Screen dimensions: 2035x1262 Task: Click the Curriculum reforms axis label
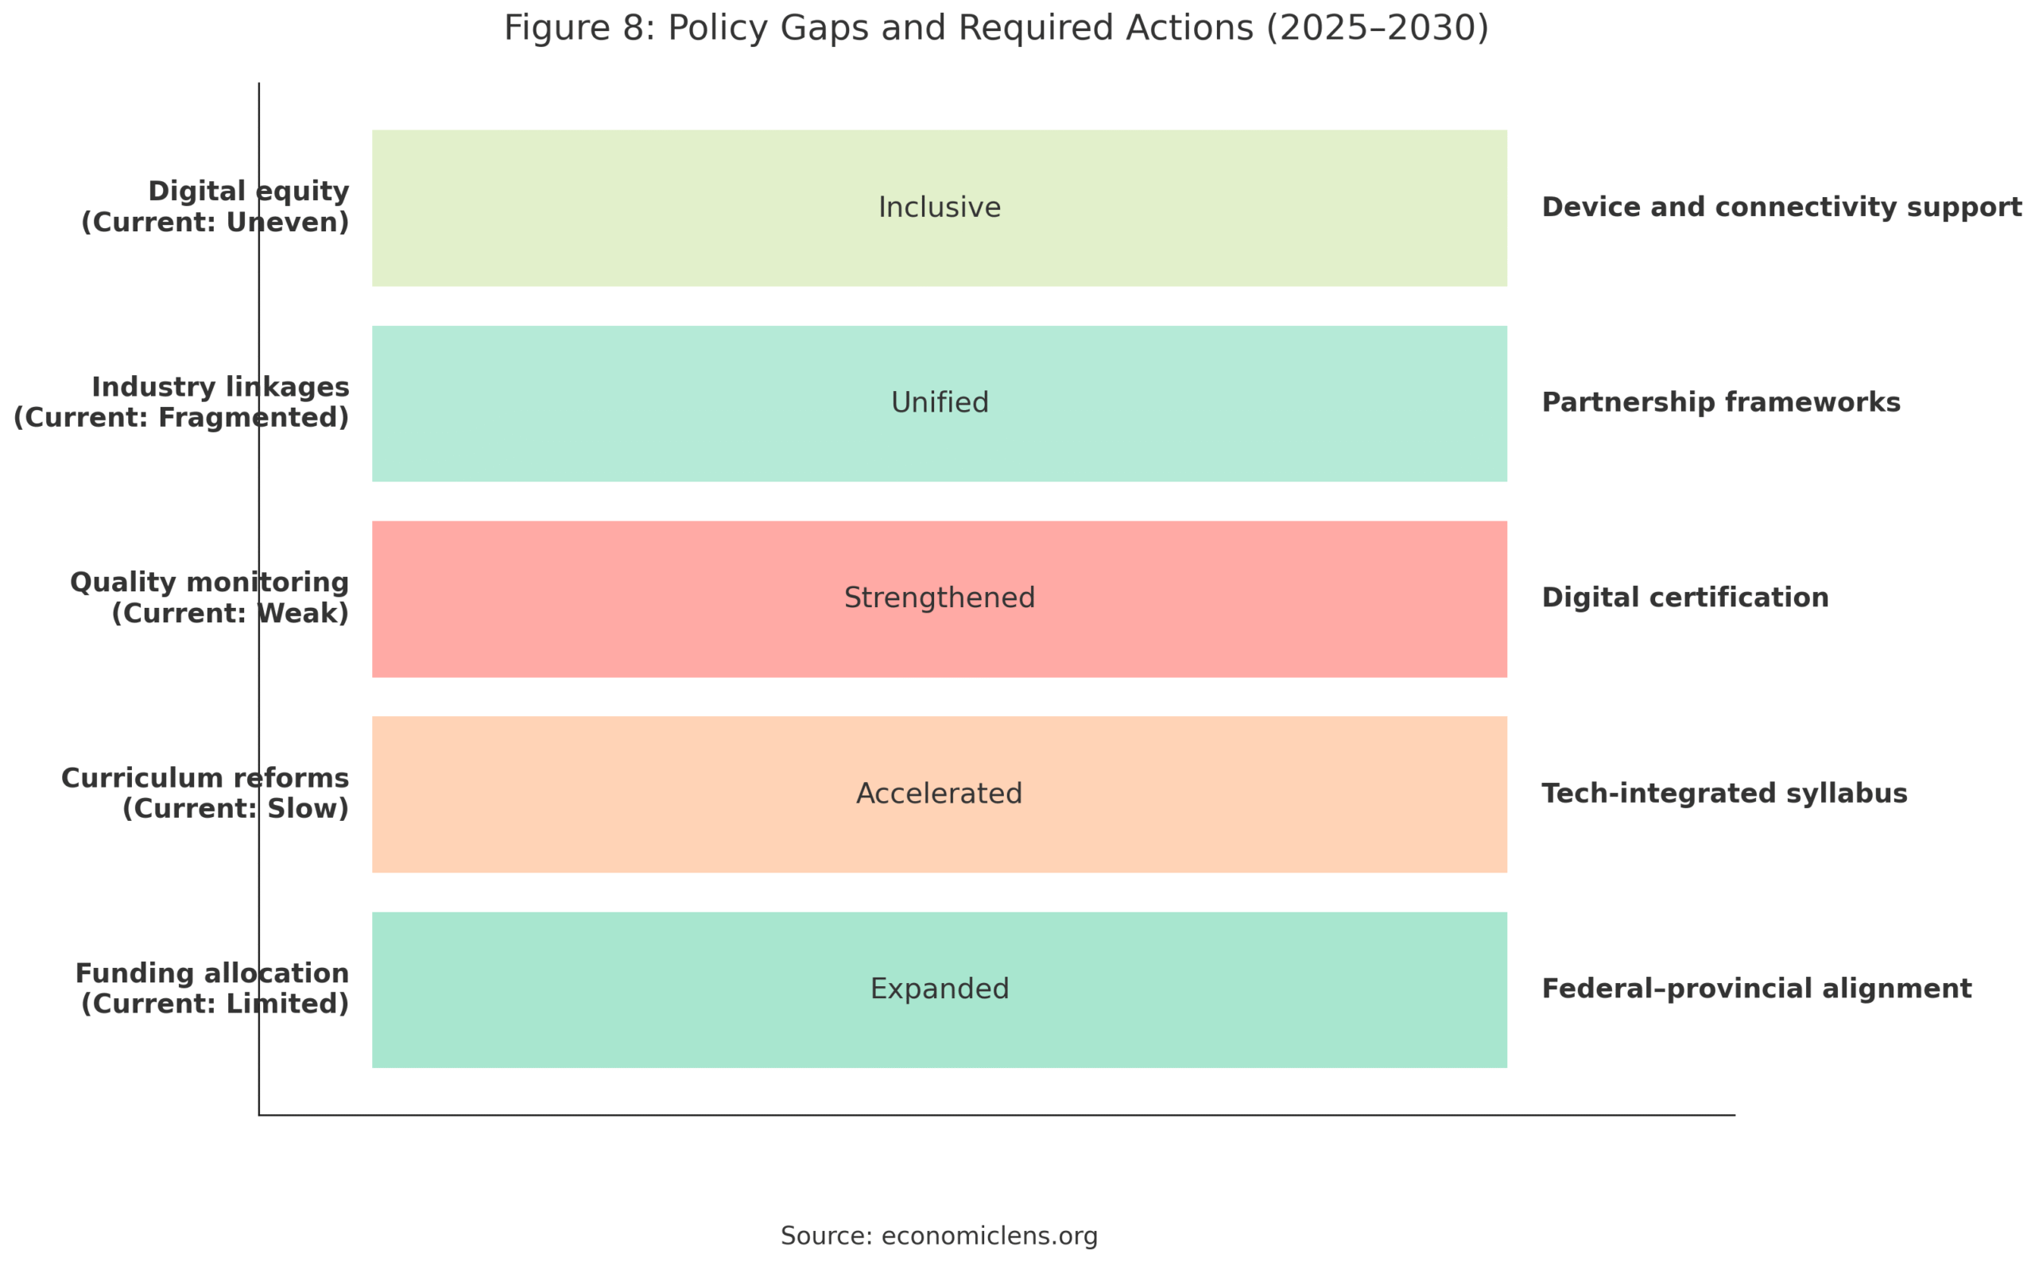[205, 793]
